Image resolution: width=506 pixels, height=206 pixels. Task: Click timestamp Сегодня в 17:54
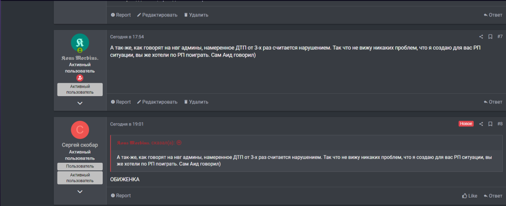[x=126, y=37]
